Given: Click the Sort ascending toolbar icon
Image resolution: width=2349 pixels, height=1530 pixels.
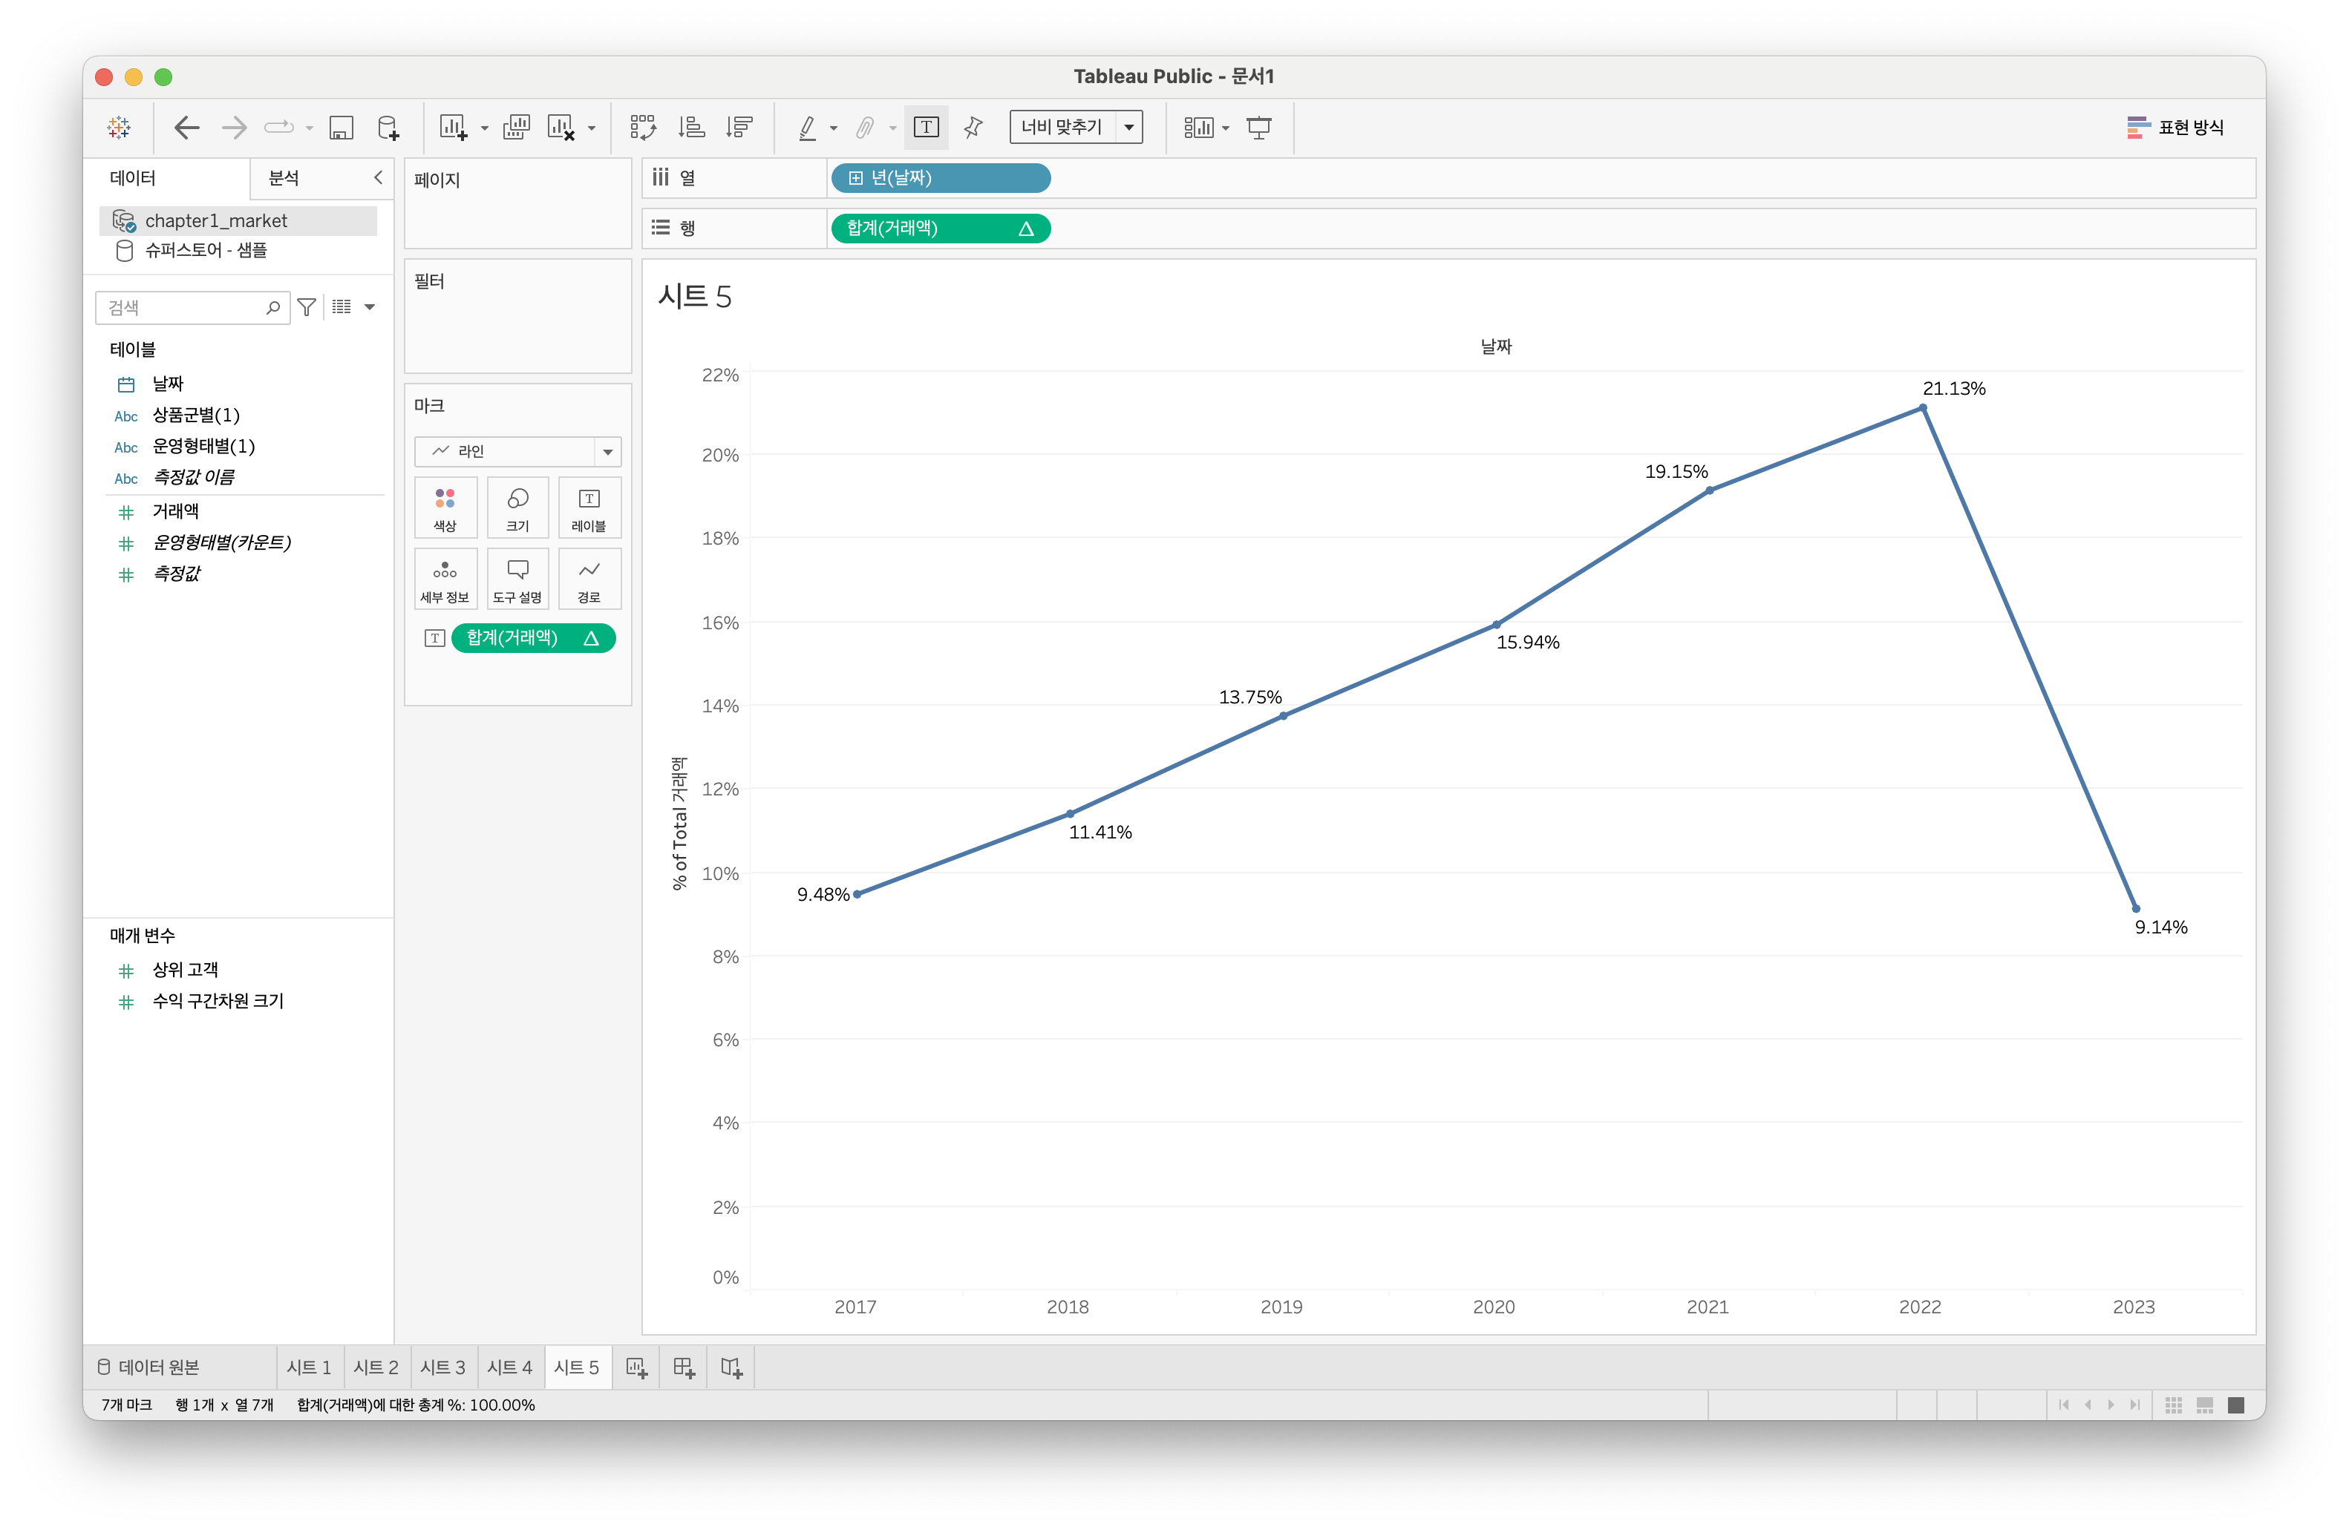Looking at the screenshot, I should pyautogui.click(x=691, y=128).
